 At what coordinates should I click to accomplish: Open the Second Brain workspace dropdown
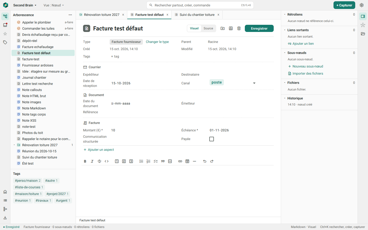click(x=25, y=5)
